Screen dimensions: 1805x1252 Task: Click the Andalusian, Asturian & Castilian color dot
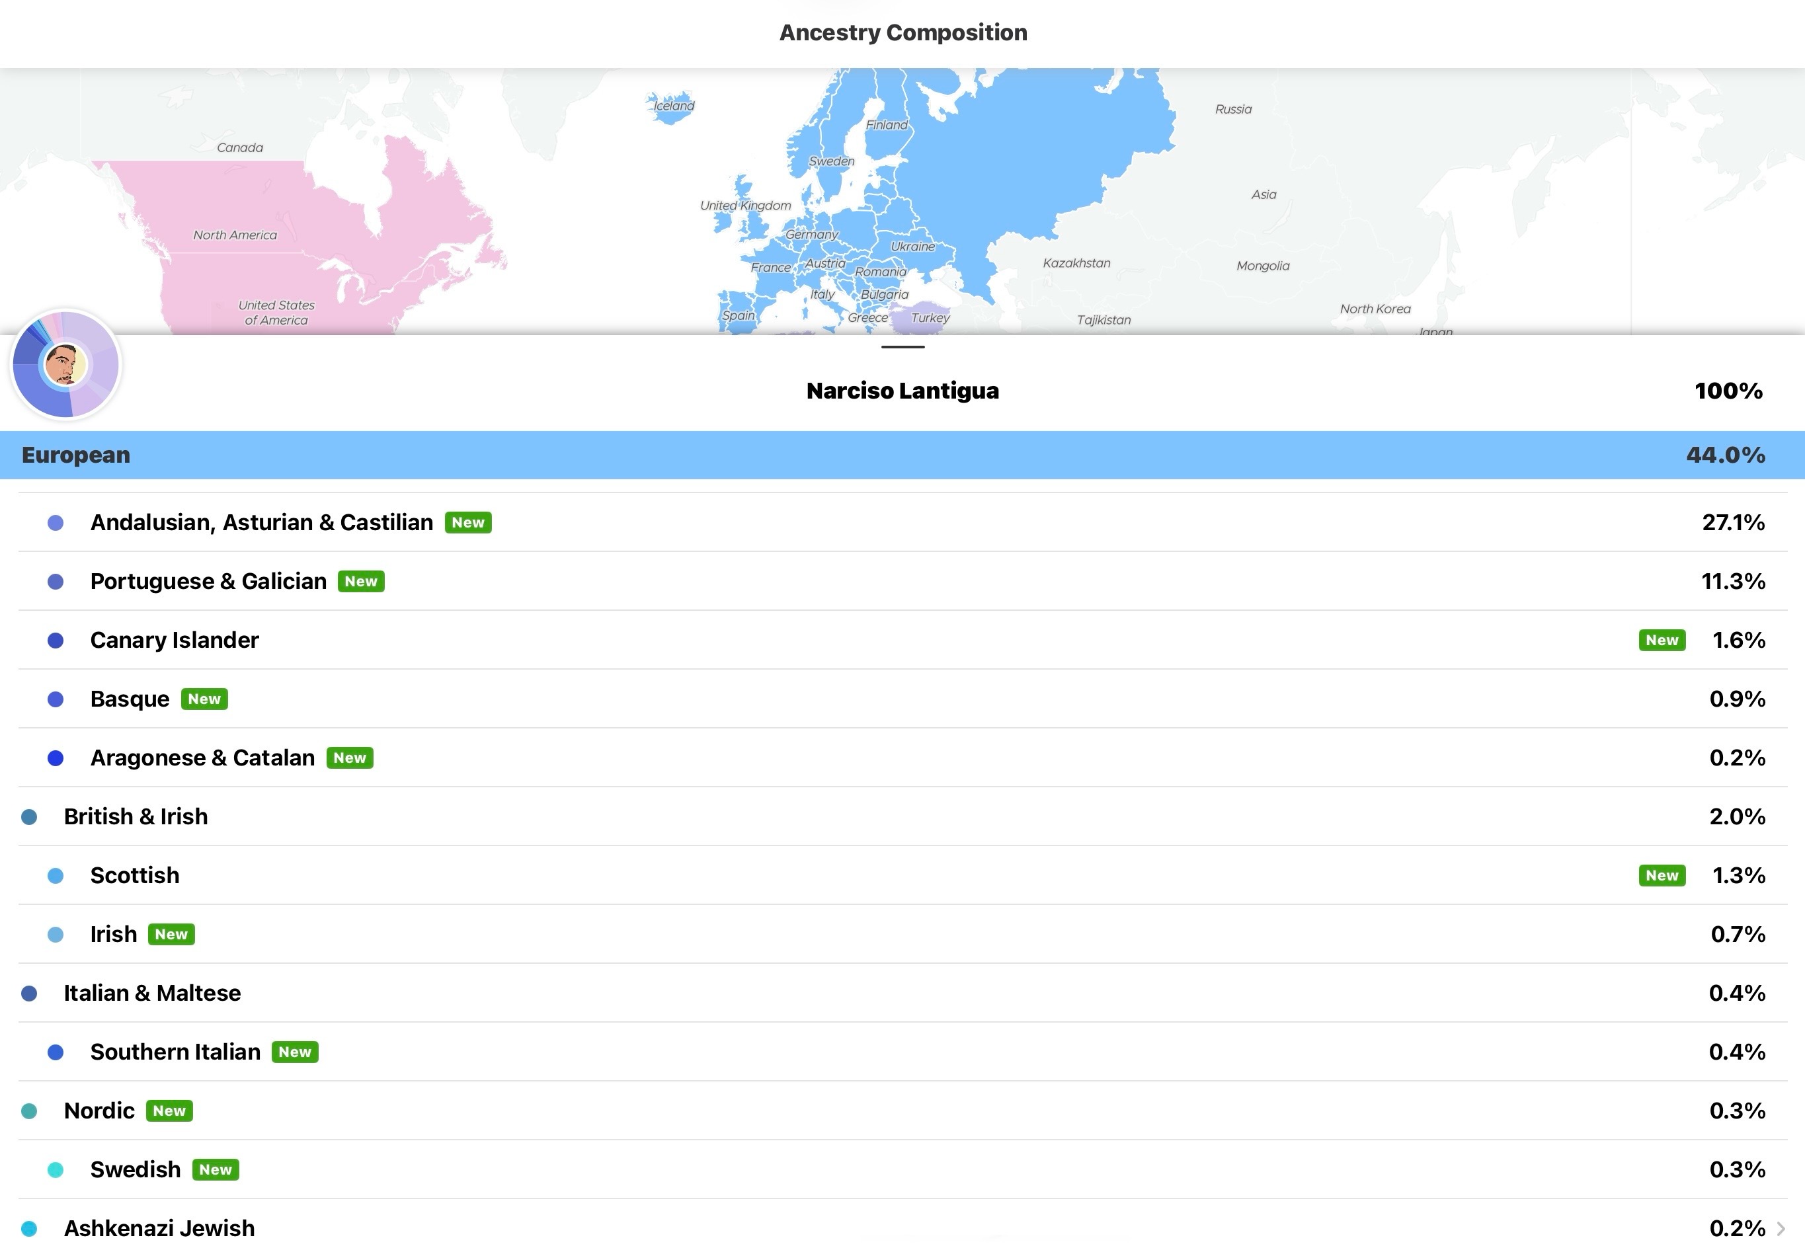coord(56,524)
